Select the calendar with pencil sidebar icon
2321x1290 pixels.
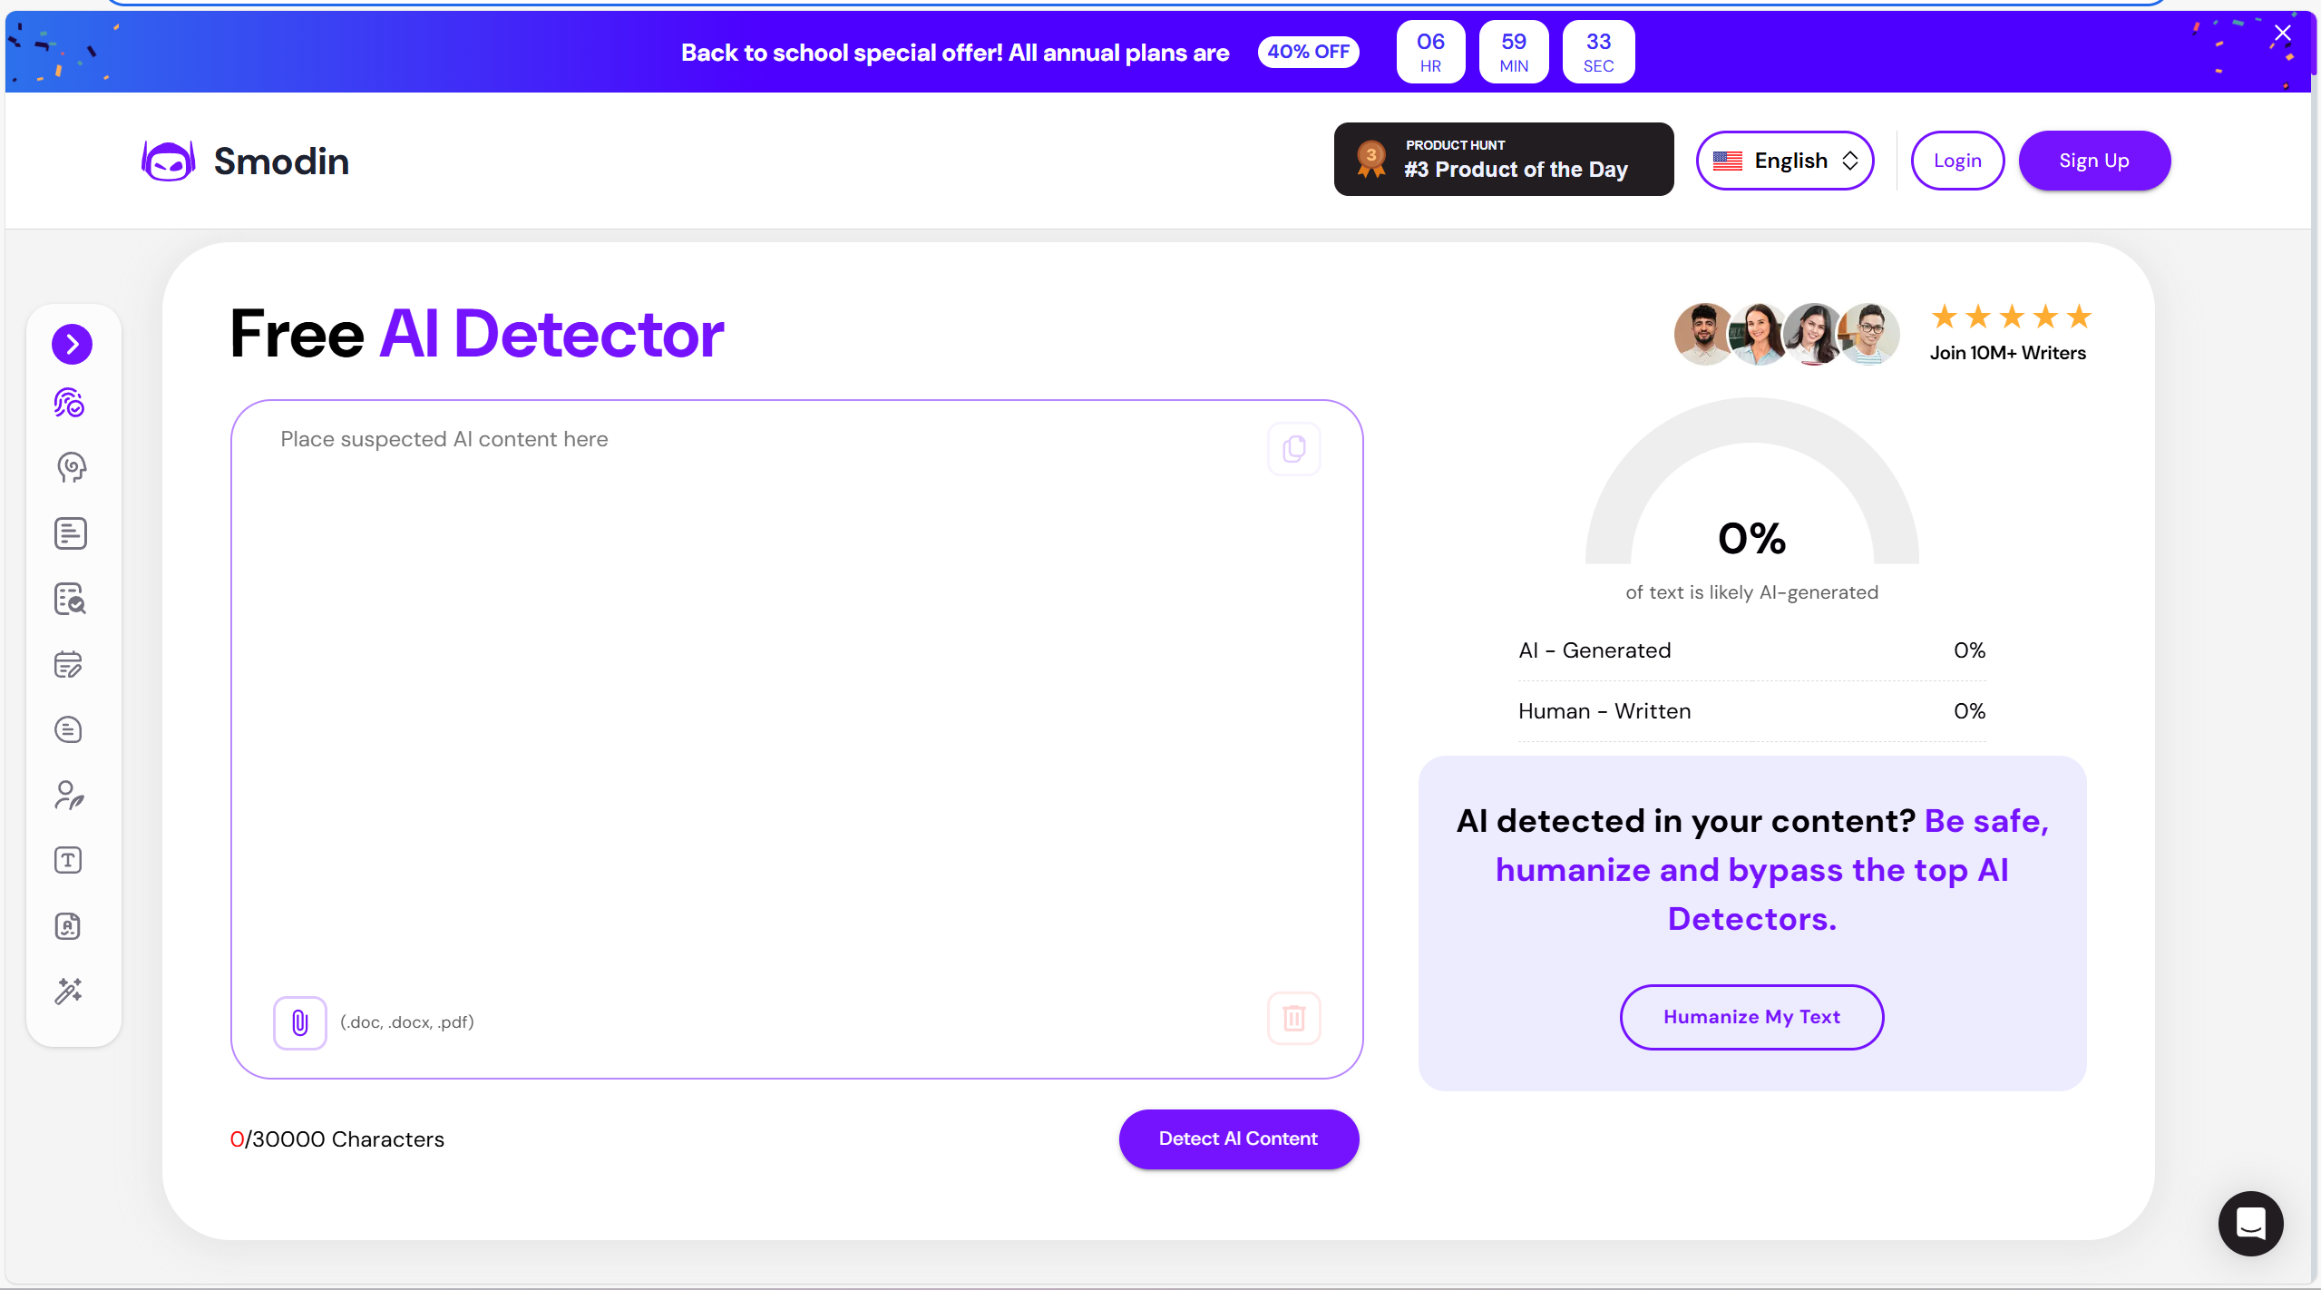[x=70, y=665]
